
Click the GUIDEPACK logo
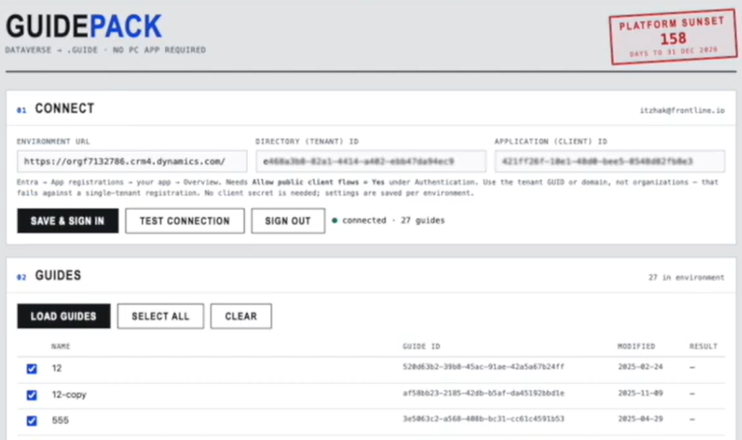coord(83,27)
